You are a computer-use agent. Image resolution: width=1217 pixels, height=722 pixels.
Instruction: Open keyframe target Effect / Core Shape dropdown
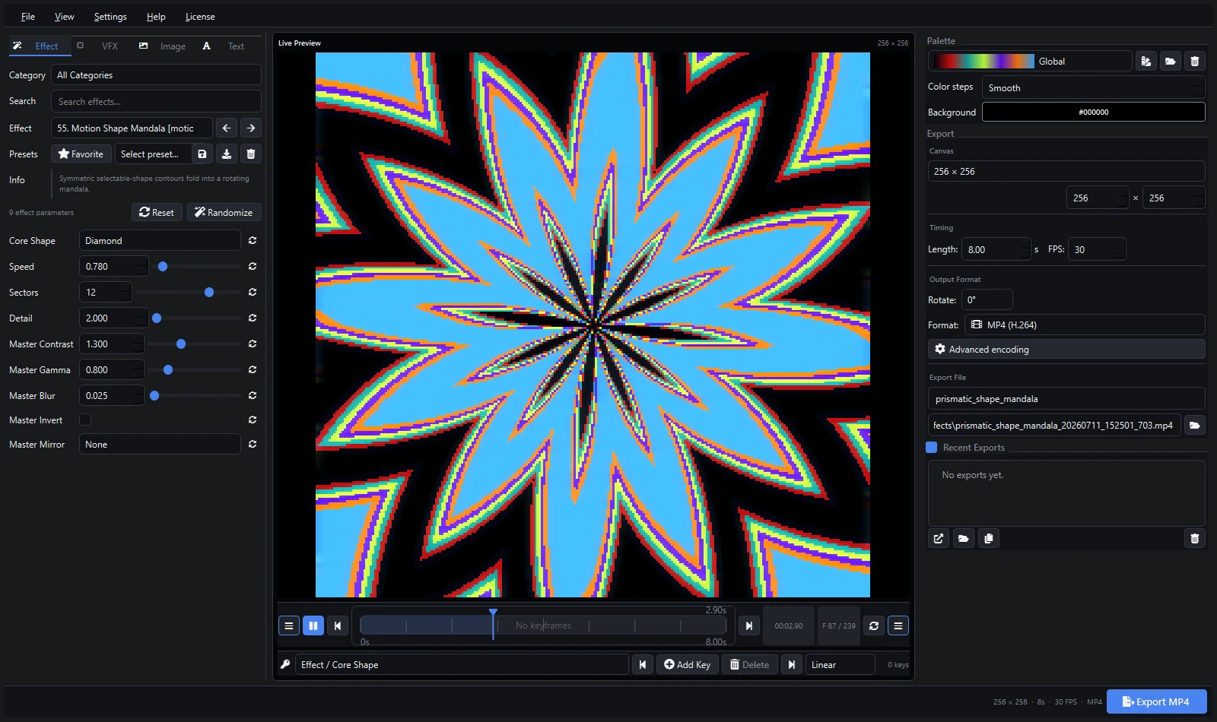(462, 665)
